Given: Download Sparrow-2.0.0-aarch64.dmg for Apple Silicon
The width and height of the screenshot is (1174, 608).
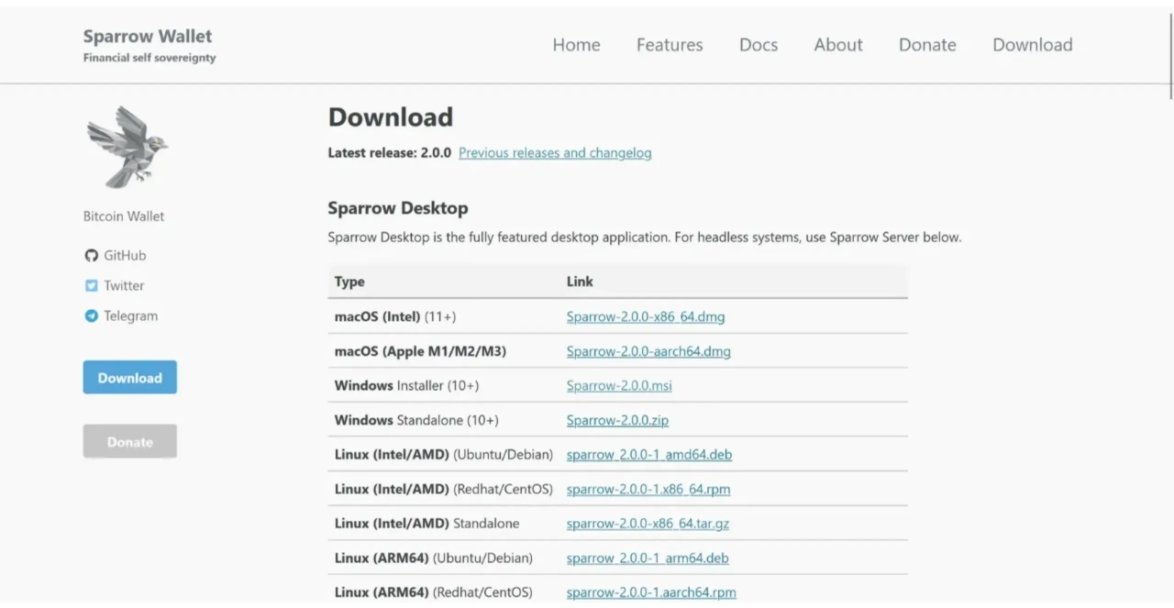Looking at the screenshot, I should coord(648,351).
